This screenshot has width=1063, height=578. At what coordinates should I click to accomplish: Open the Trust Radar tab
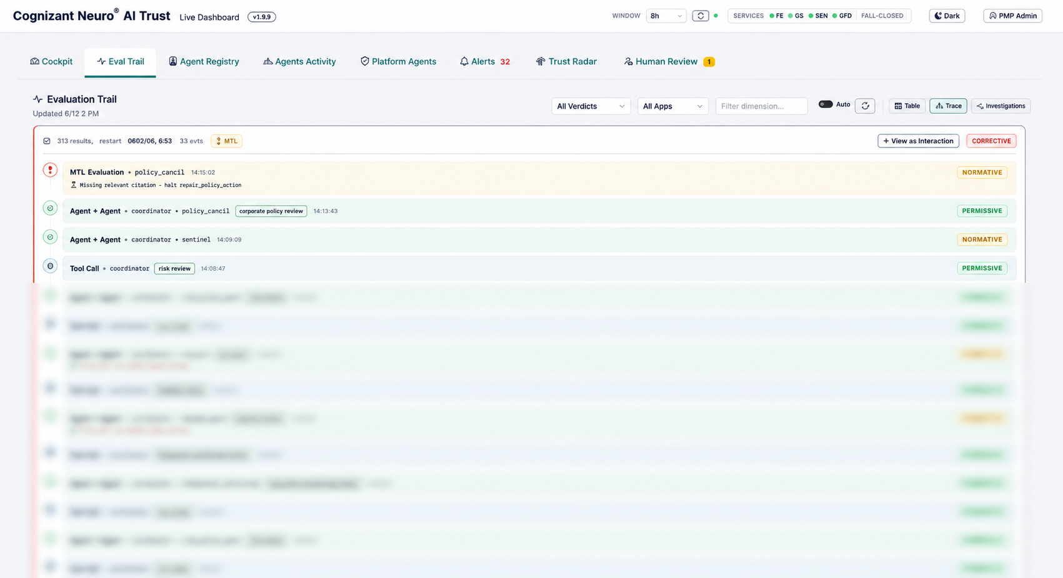[566, 61]
